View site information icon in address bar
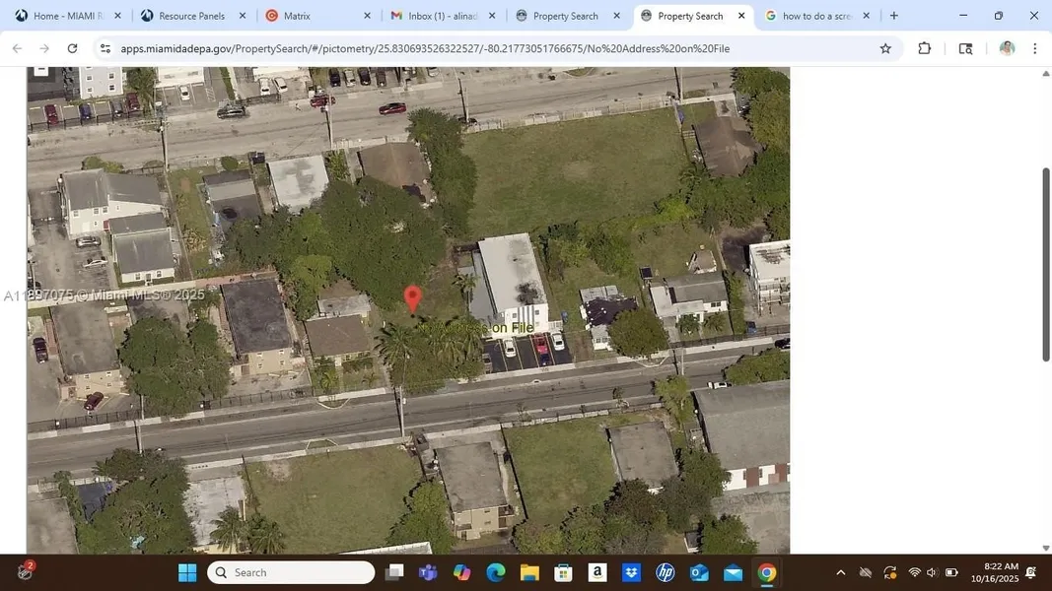The image size is (1052, 591). [x=105, y=48]
